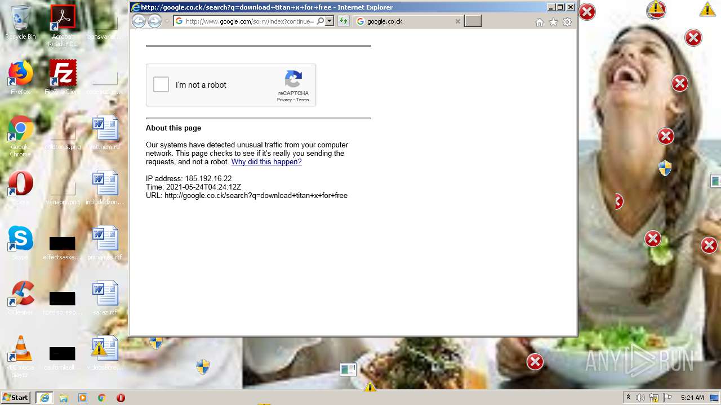The height and width of the screenshot is (405, 721).
Task: Close the google.co.ck tab
Action: 457,21
